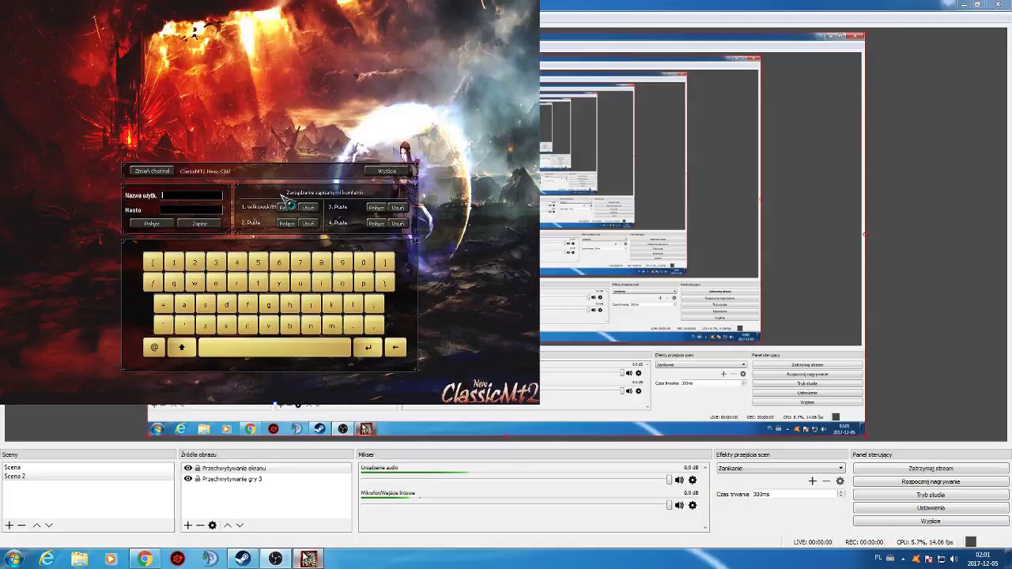Click Połącz button under password field
This screenshot has height=569, width=1012.
click(152, 224)
